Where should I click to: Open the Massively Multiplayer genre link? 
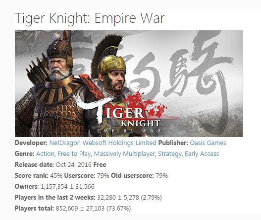click(x=124, y=154)
